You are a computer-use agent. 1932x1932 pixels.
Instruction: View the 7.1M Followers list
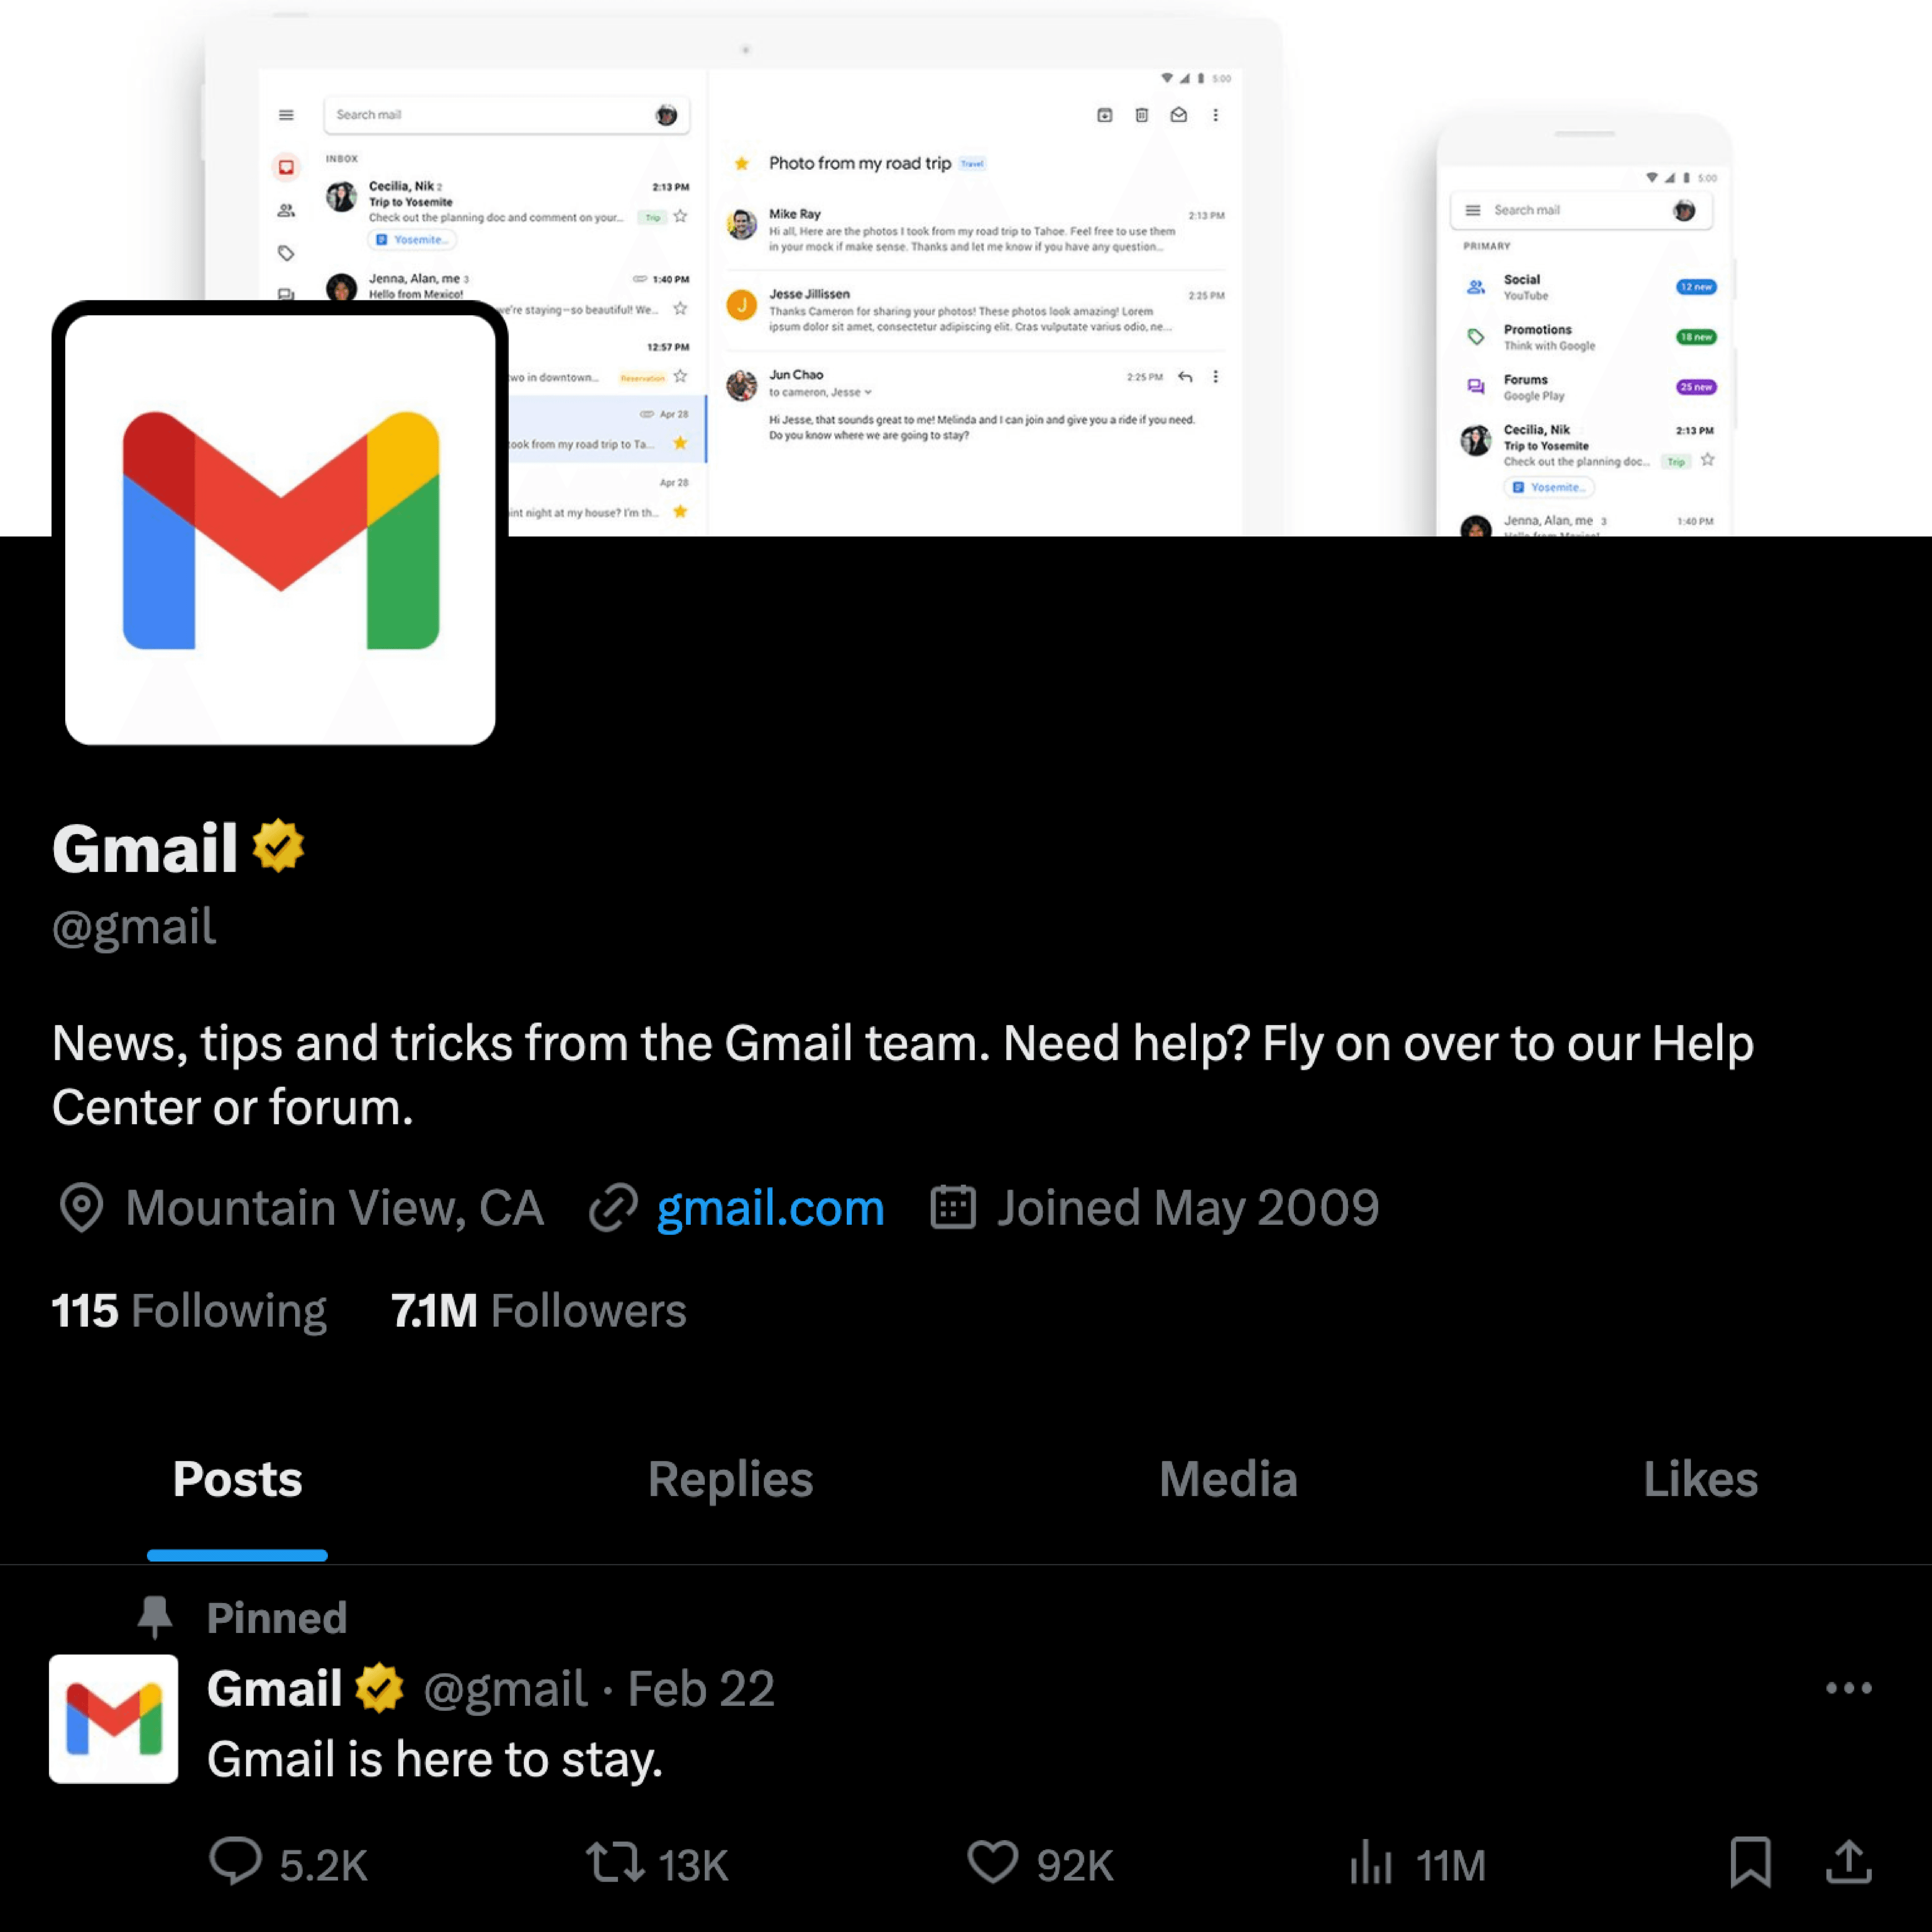coord(538,1311)
